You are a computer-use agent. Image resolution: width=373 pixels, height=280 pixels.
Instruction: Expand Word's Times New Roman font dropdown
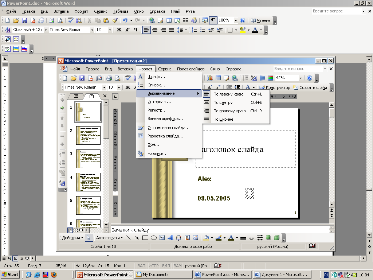point(92,30)
